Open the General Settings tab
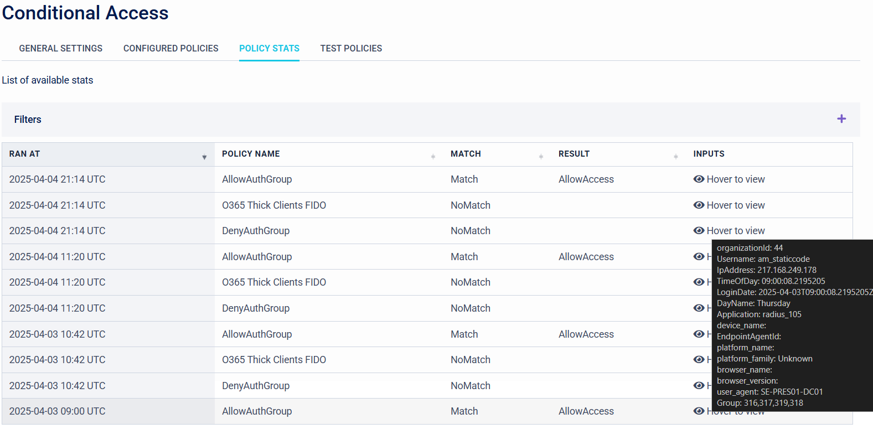This screenshot has height=429, width=873. (x=61, y=49)
